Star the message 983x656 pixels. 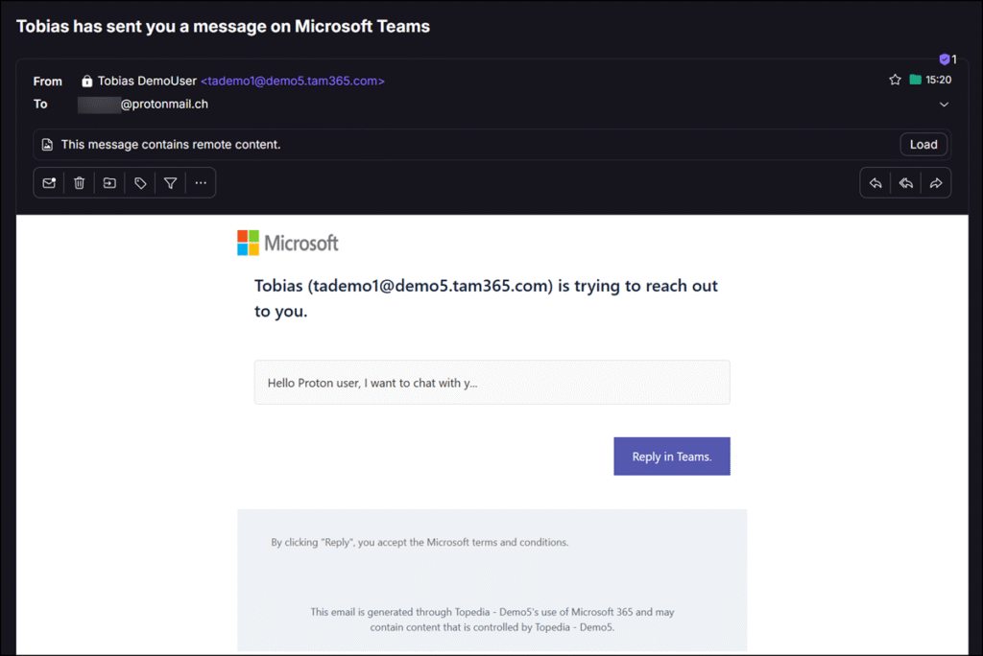click(x=895, y=80)
